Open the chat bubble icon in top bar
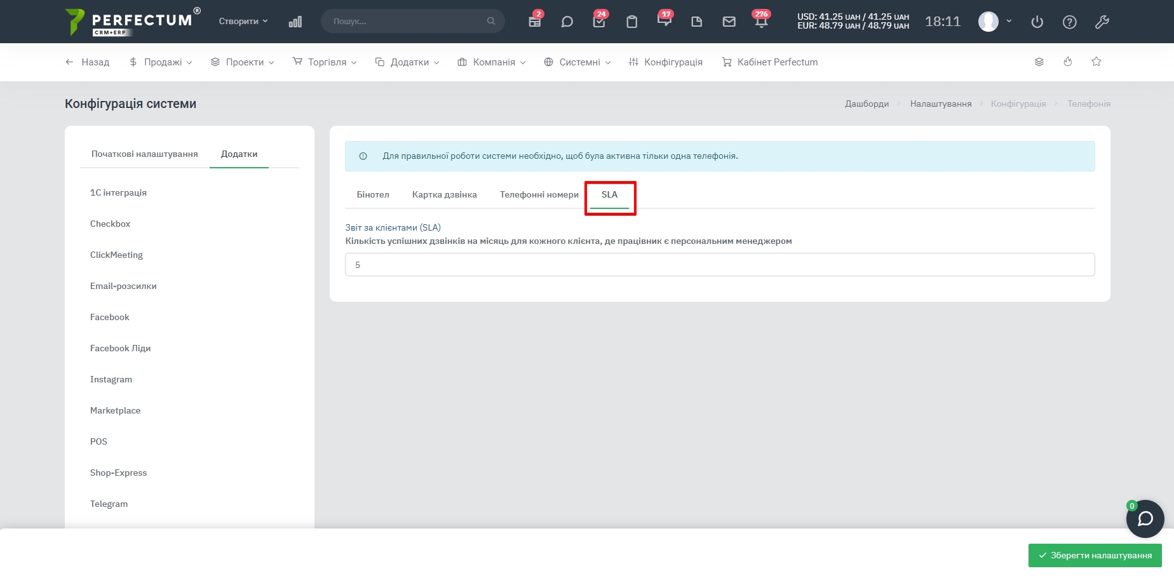 (x=567, y=22)
